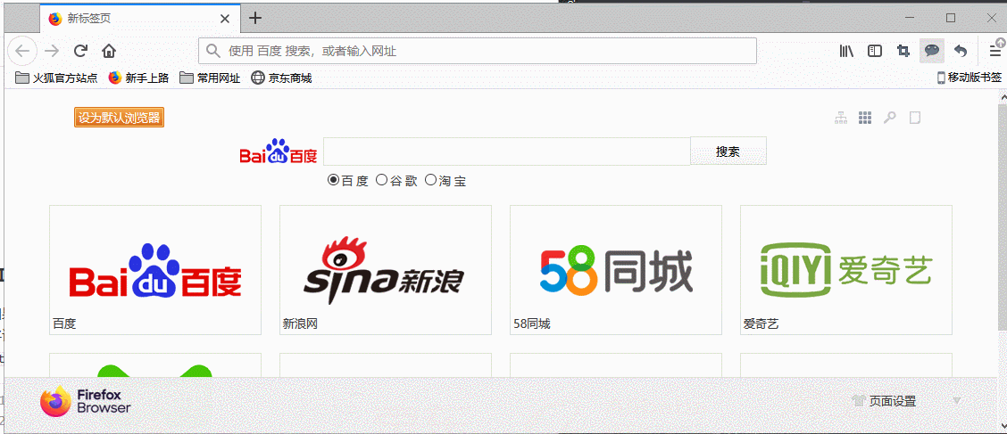This screenshot has height=434, width=1007.
Task: Select the 百度 radio button
Action: [x=333, y=180]
